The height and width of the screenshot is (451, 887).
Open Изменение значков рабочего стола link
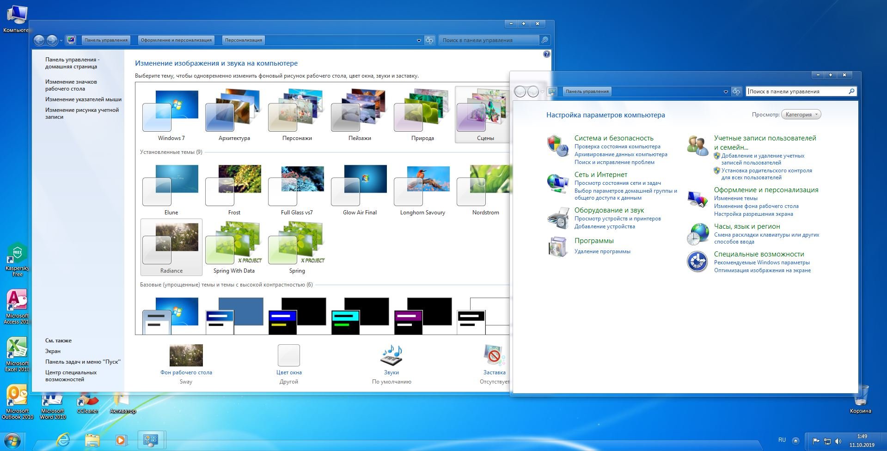[x=71, y=85]
